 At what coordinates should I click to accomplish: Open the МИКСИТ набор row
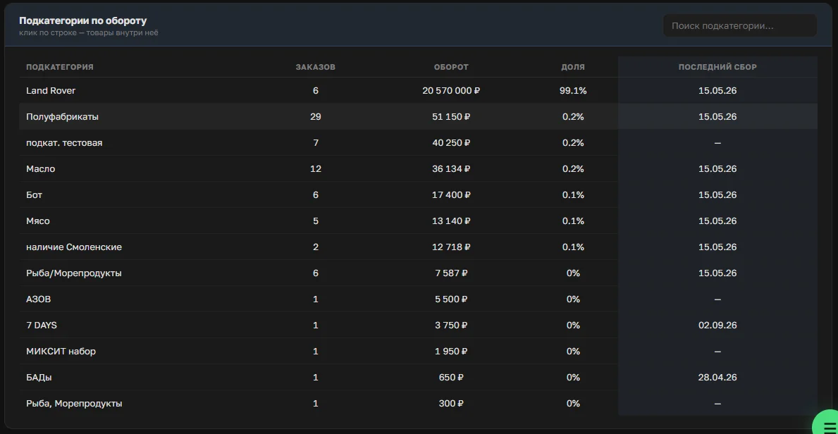[418, 351]
